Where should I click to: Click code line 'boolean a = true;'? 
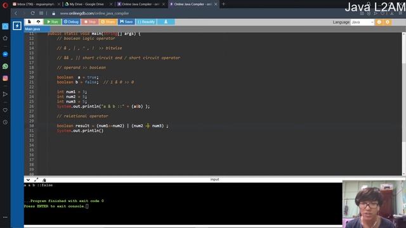[77, 77]
